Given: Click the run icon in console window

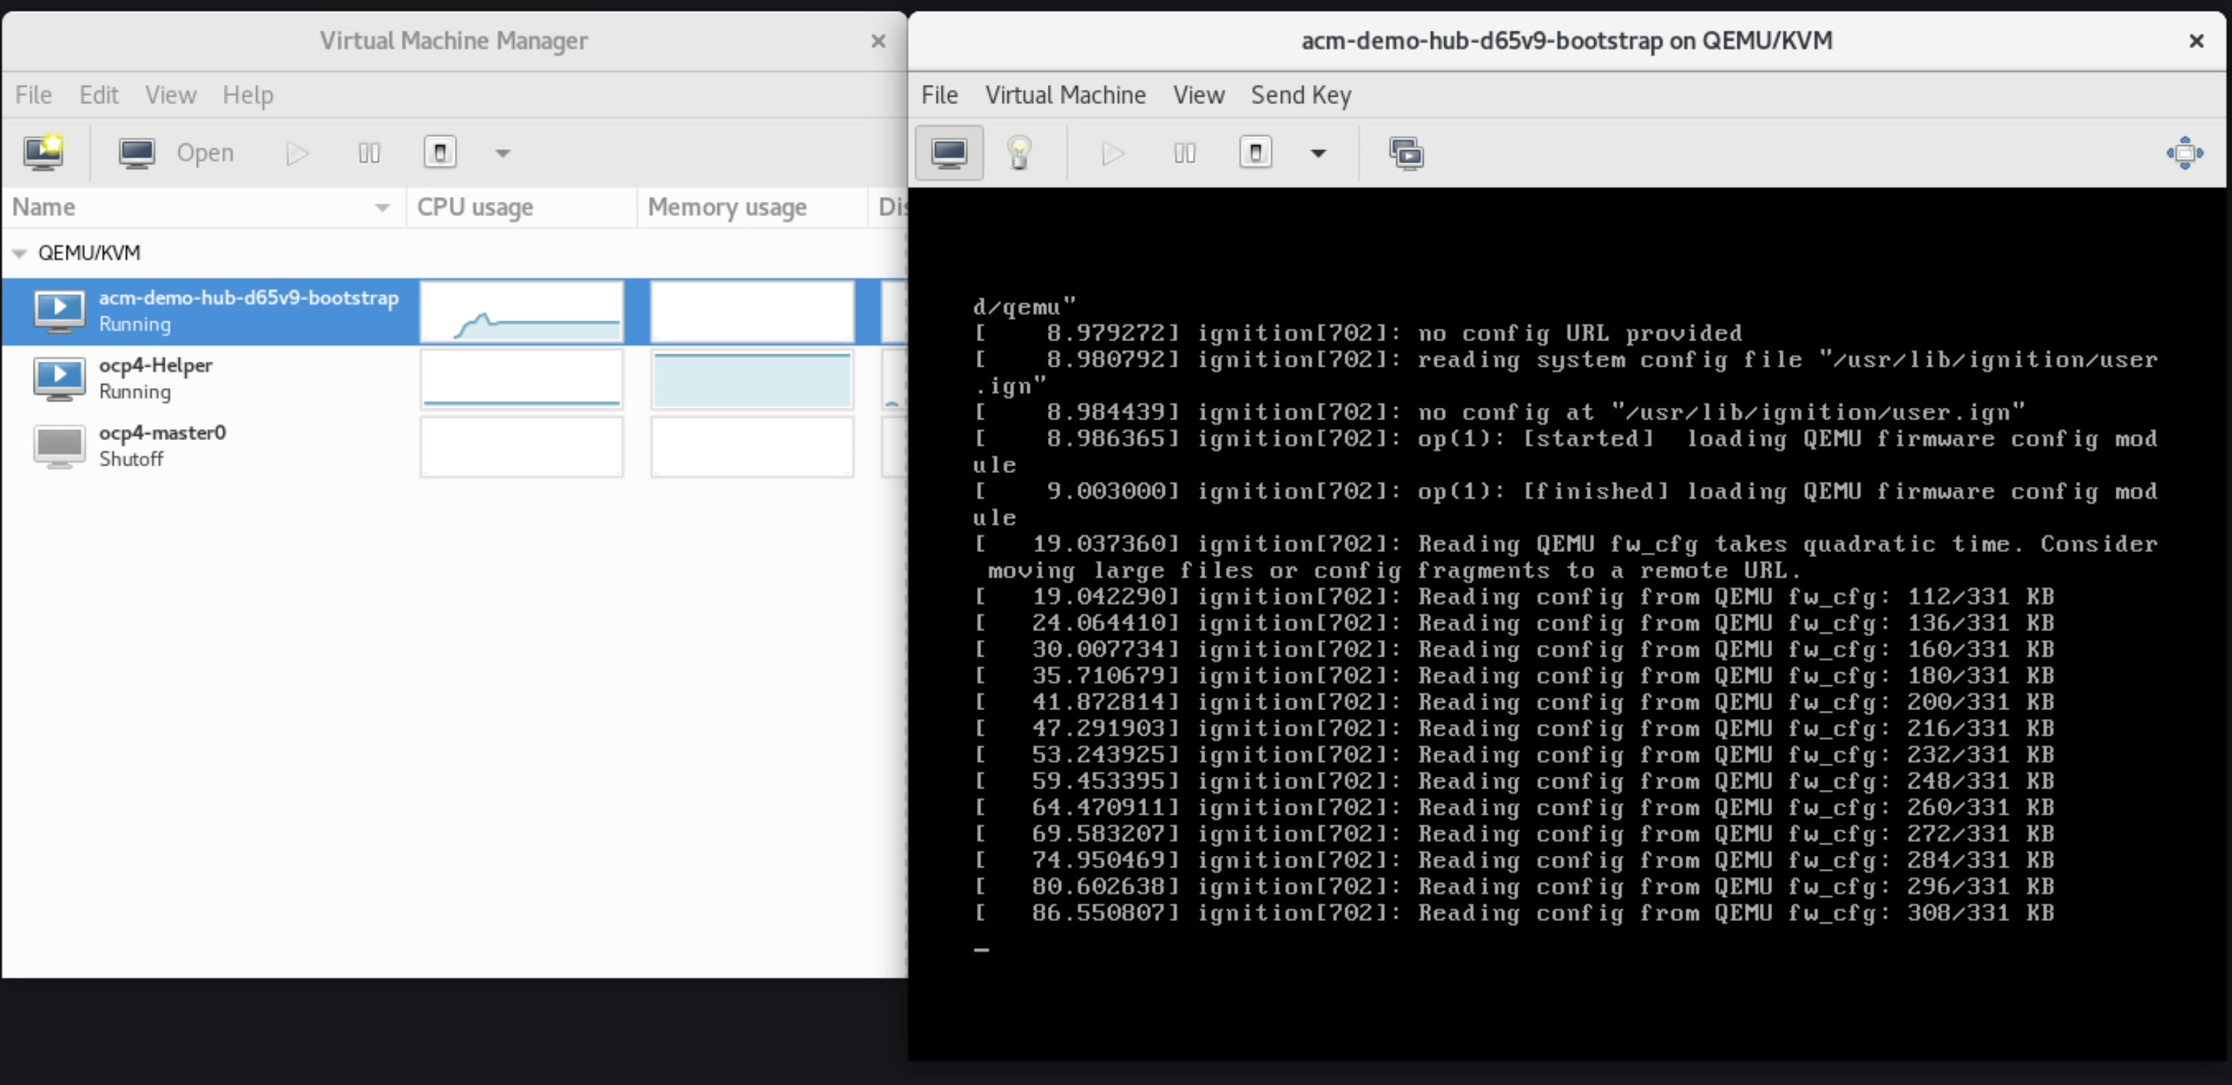Looking at the screenshot, I should [x=1112, y=153].
